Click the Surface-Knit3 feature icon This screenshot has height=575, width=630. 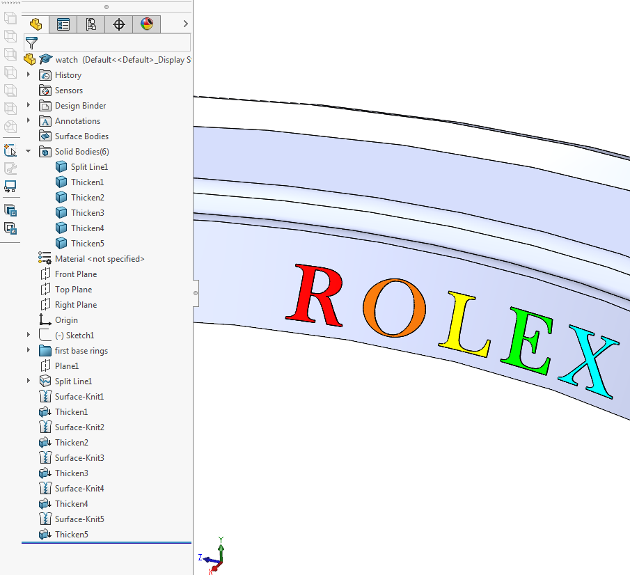click(45, 457)
